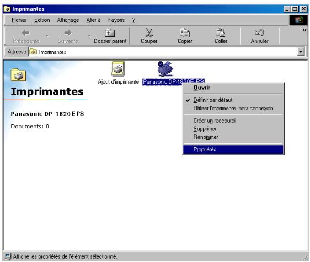Maximize the Imprimantes window
The height and width of the screenshot is (262, 310).
pos(295,9)
